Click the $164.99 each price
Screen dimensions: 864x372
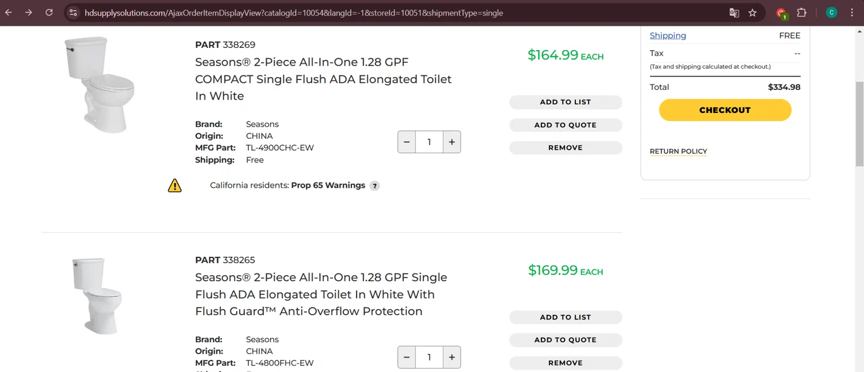coord(566,55)
